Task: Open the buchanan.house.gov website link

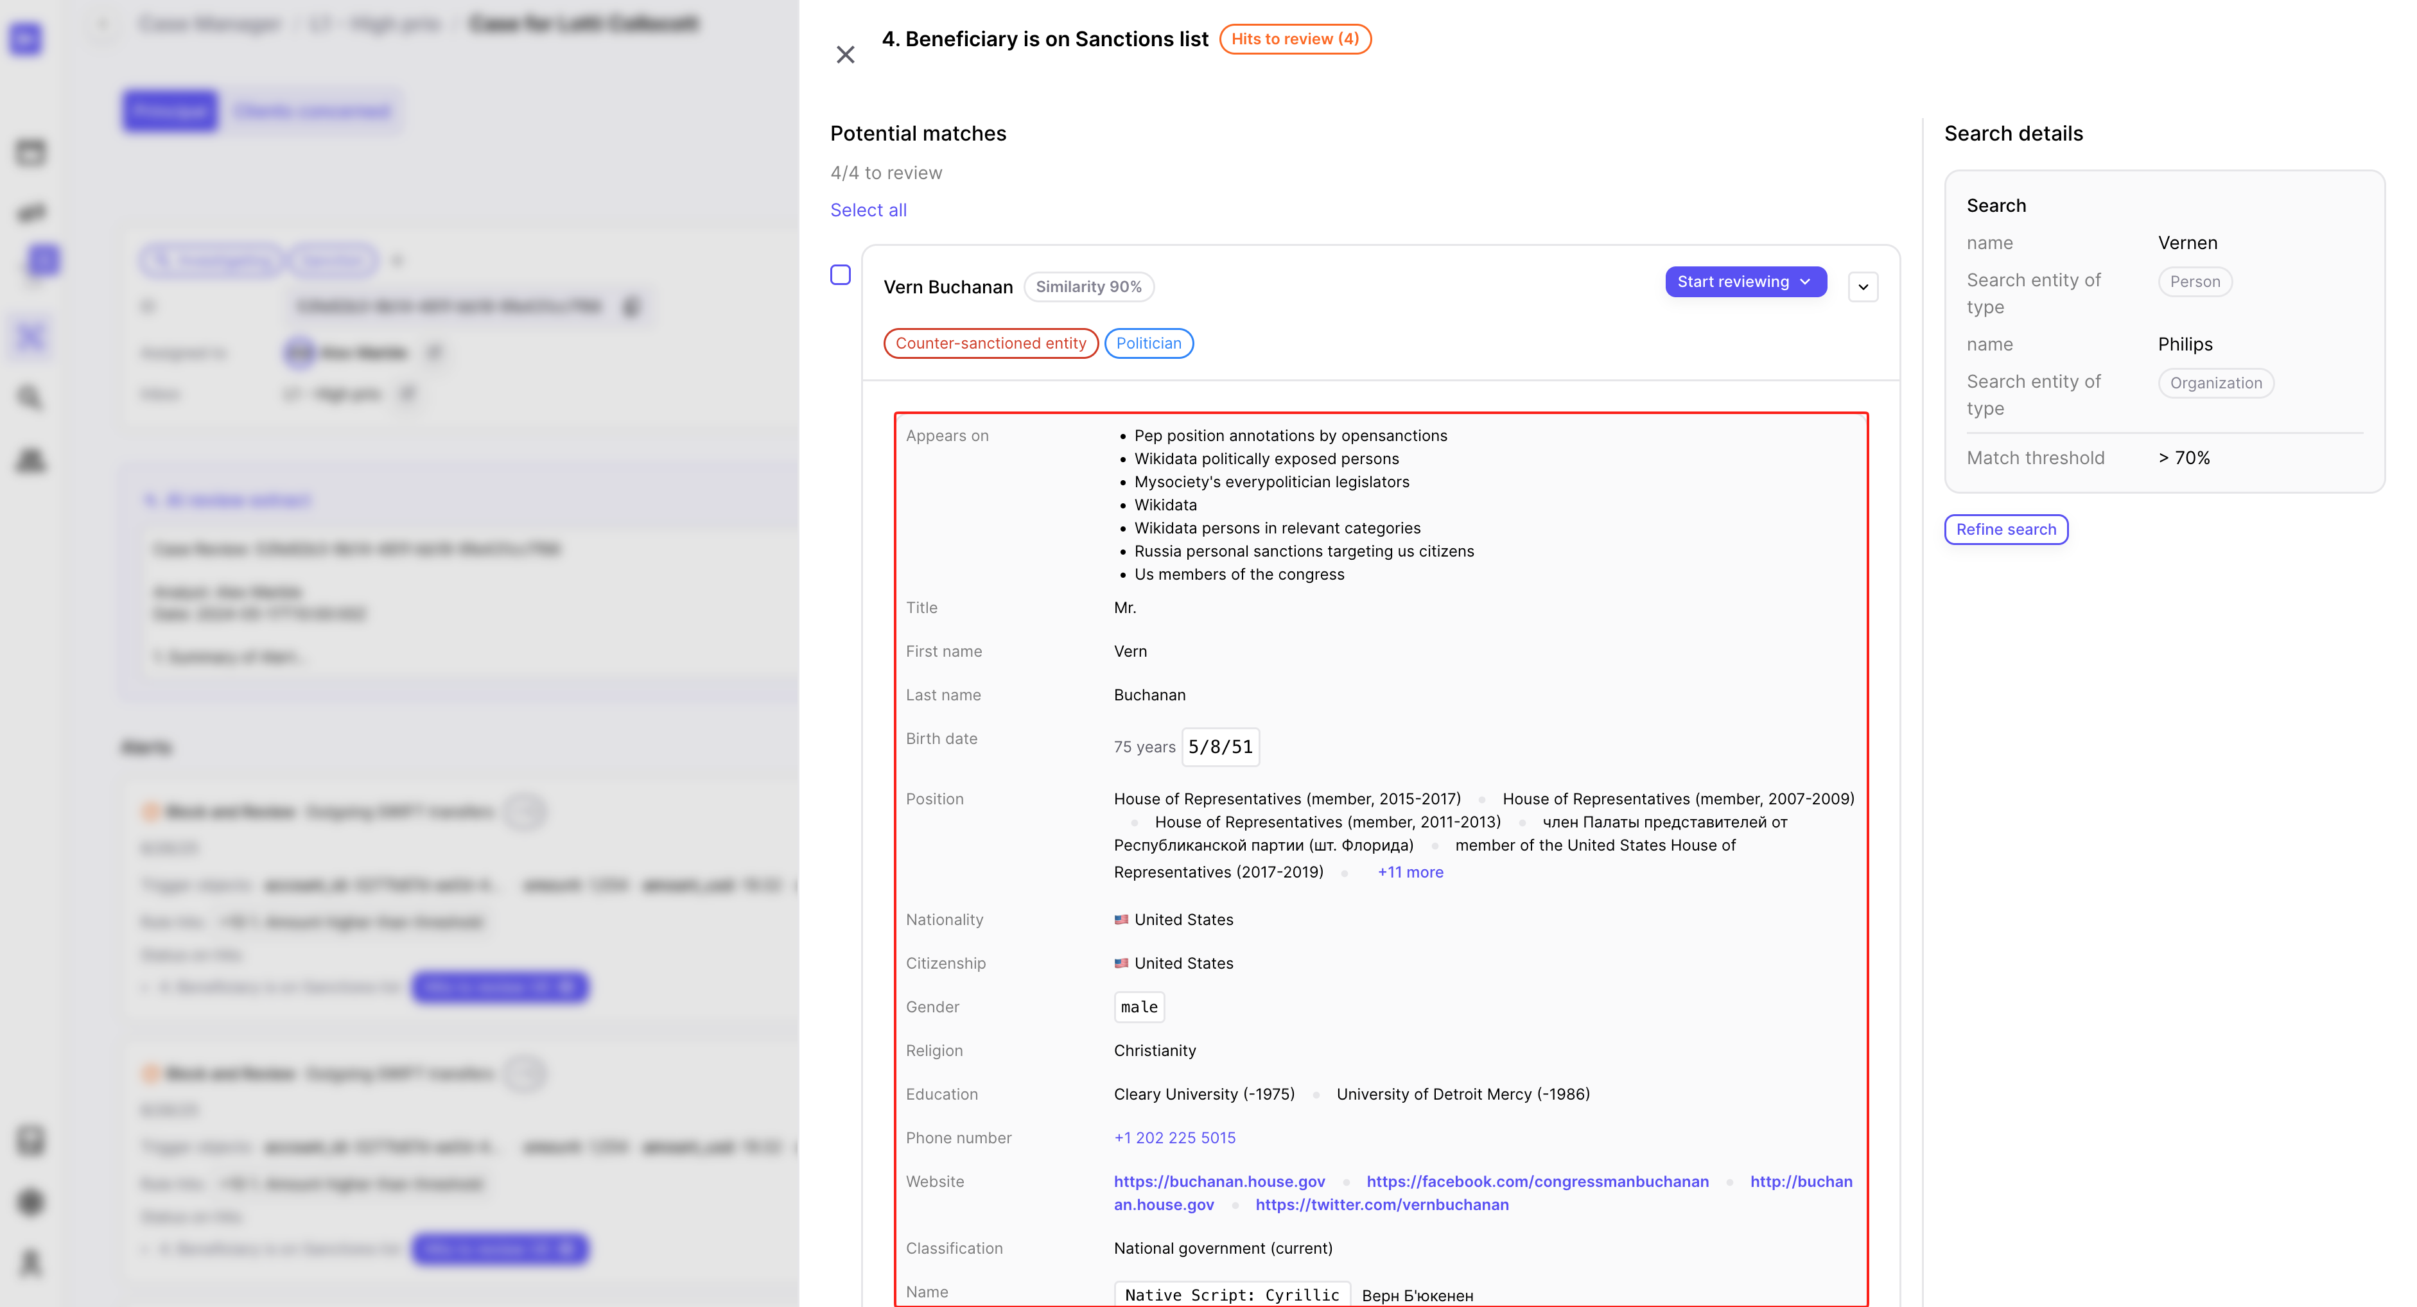Action: tap(1219, 1181)
